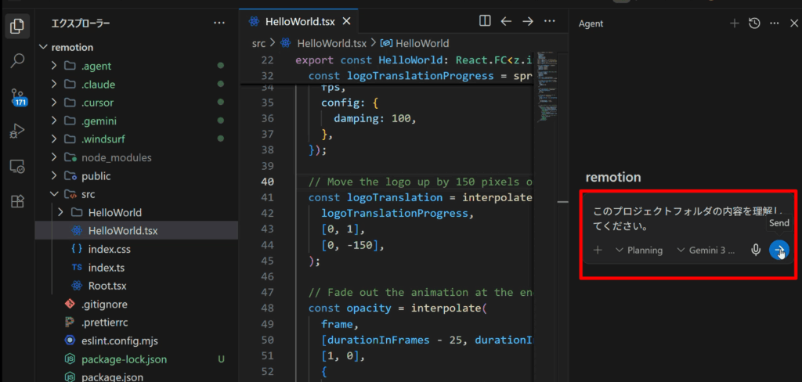
Task: Send the agent prompt with arrow button
Action: click(x=779, y=250)
